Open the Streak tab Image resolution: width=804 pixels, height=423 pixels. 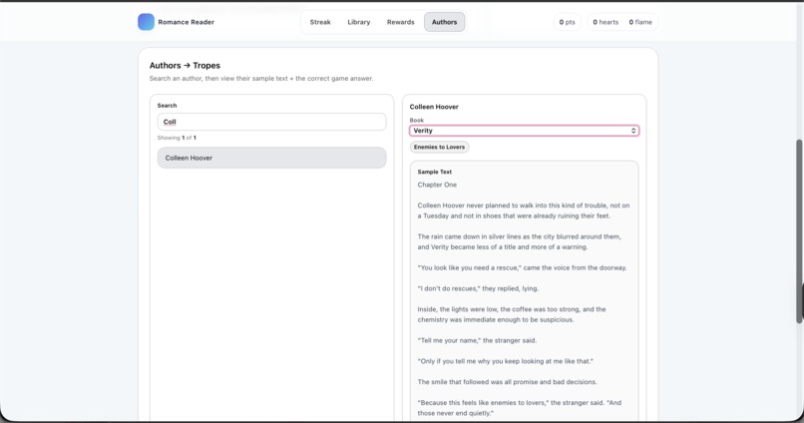320,22
